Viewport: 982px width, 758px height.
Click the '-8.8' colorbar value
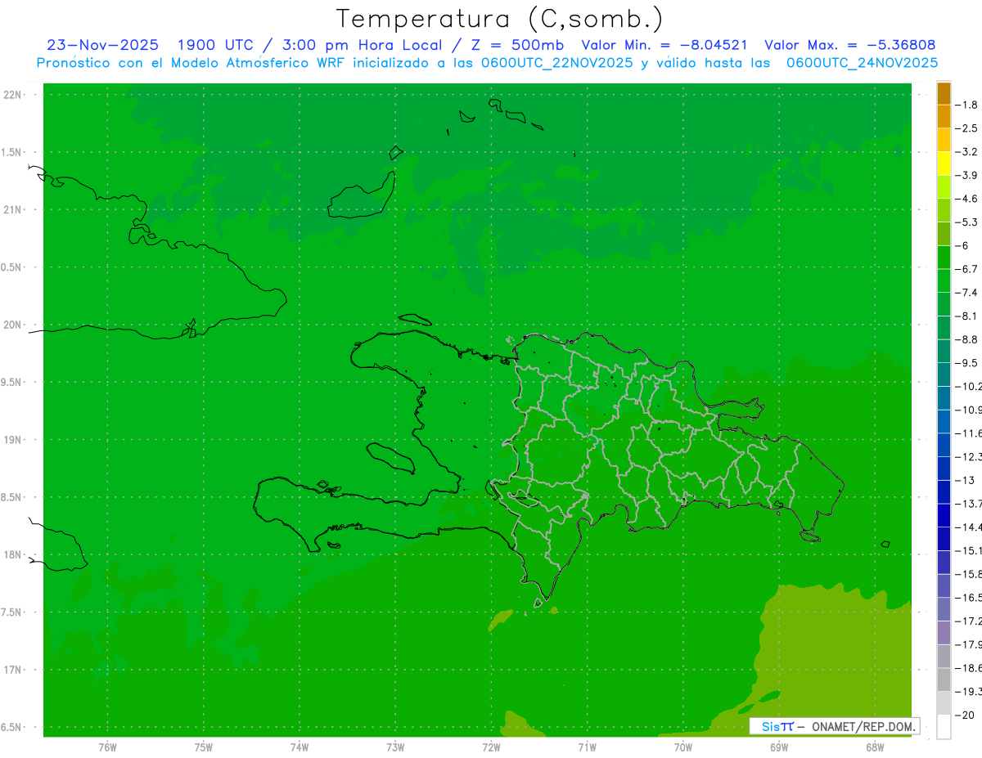click(x=966, y=339)
